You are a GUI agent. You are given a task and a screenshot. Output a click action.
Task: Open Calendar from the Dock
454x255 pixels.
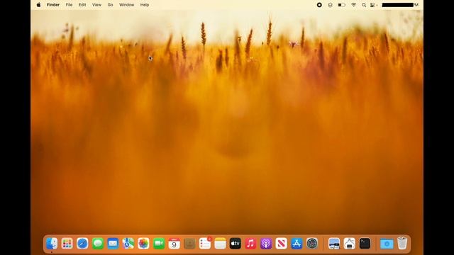click(175, 244)
